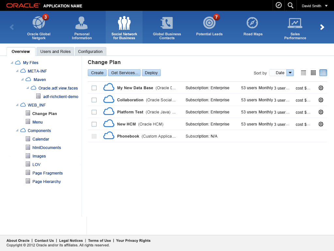Select Menu in the file tree

pyautogui.click(x=38, y=122)
